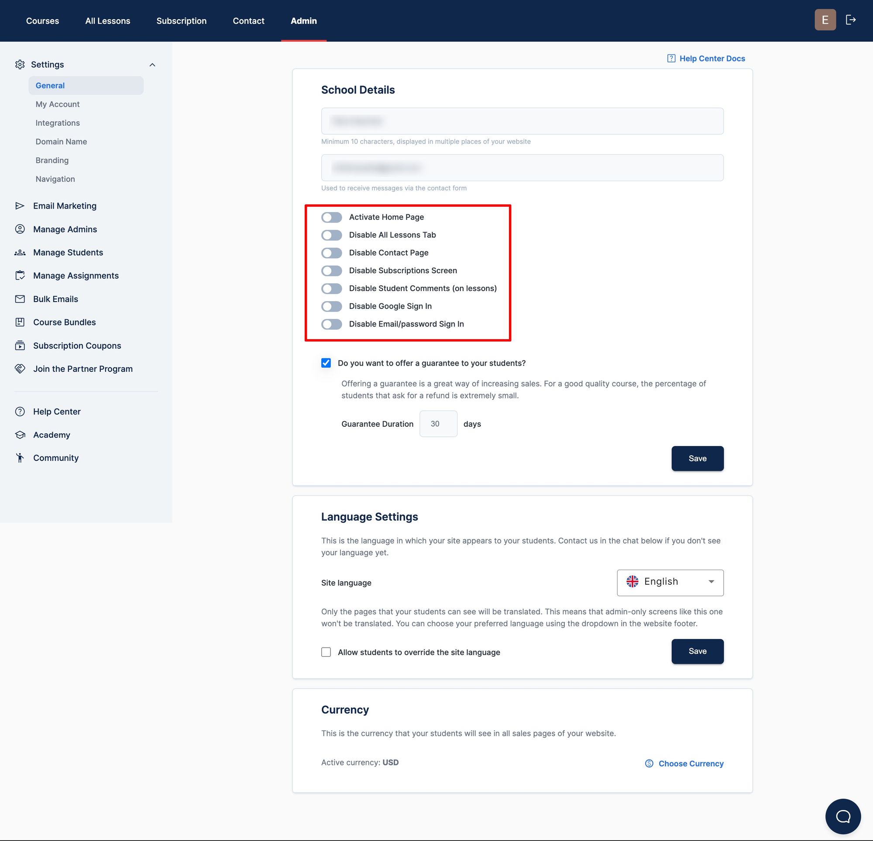Click the Guarantee Duration input field
This screenshot has height=841, width=873.
click(438, 423)
